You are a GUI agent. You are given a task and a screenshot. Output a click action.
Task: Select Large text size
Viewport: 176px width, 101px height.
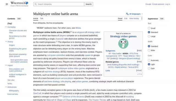pos(149,36)
